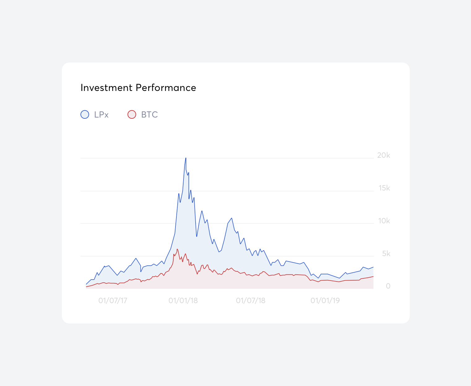Screen dimensions: 471x386
Task: Click the left starting point of the LPx line
Action: coord(86,284)
